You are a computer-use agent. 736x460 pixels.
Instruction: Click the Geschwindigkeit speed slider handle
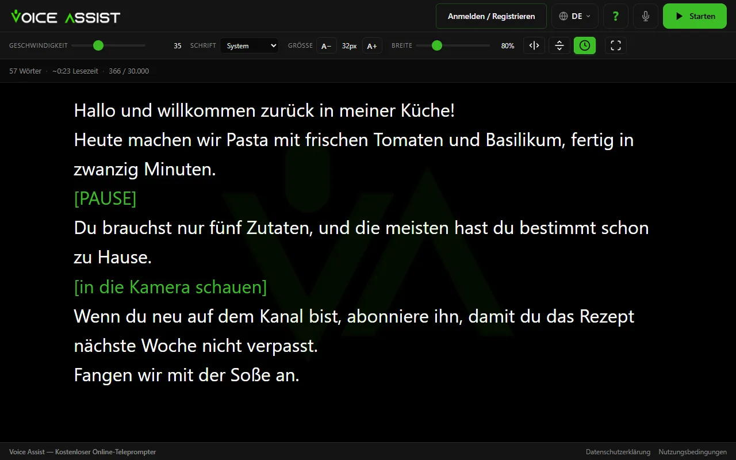click(98, 45)
